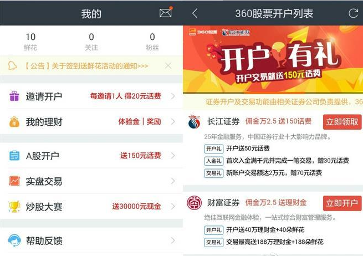Tap the 财富证券 broker name
Screen dimensions: 363x256
pos(223,203)
